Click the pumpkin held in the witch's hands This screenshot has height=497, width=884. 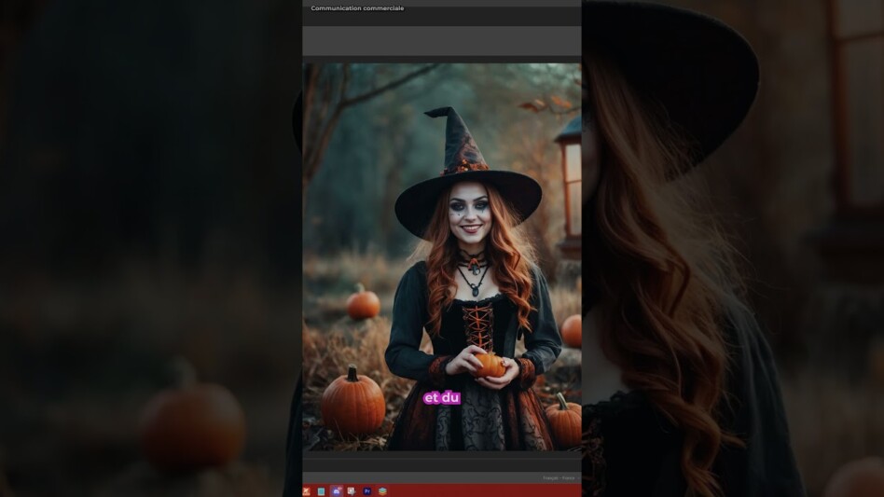[x=490, y=365]
